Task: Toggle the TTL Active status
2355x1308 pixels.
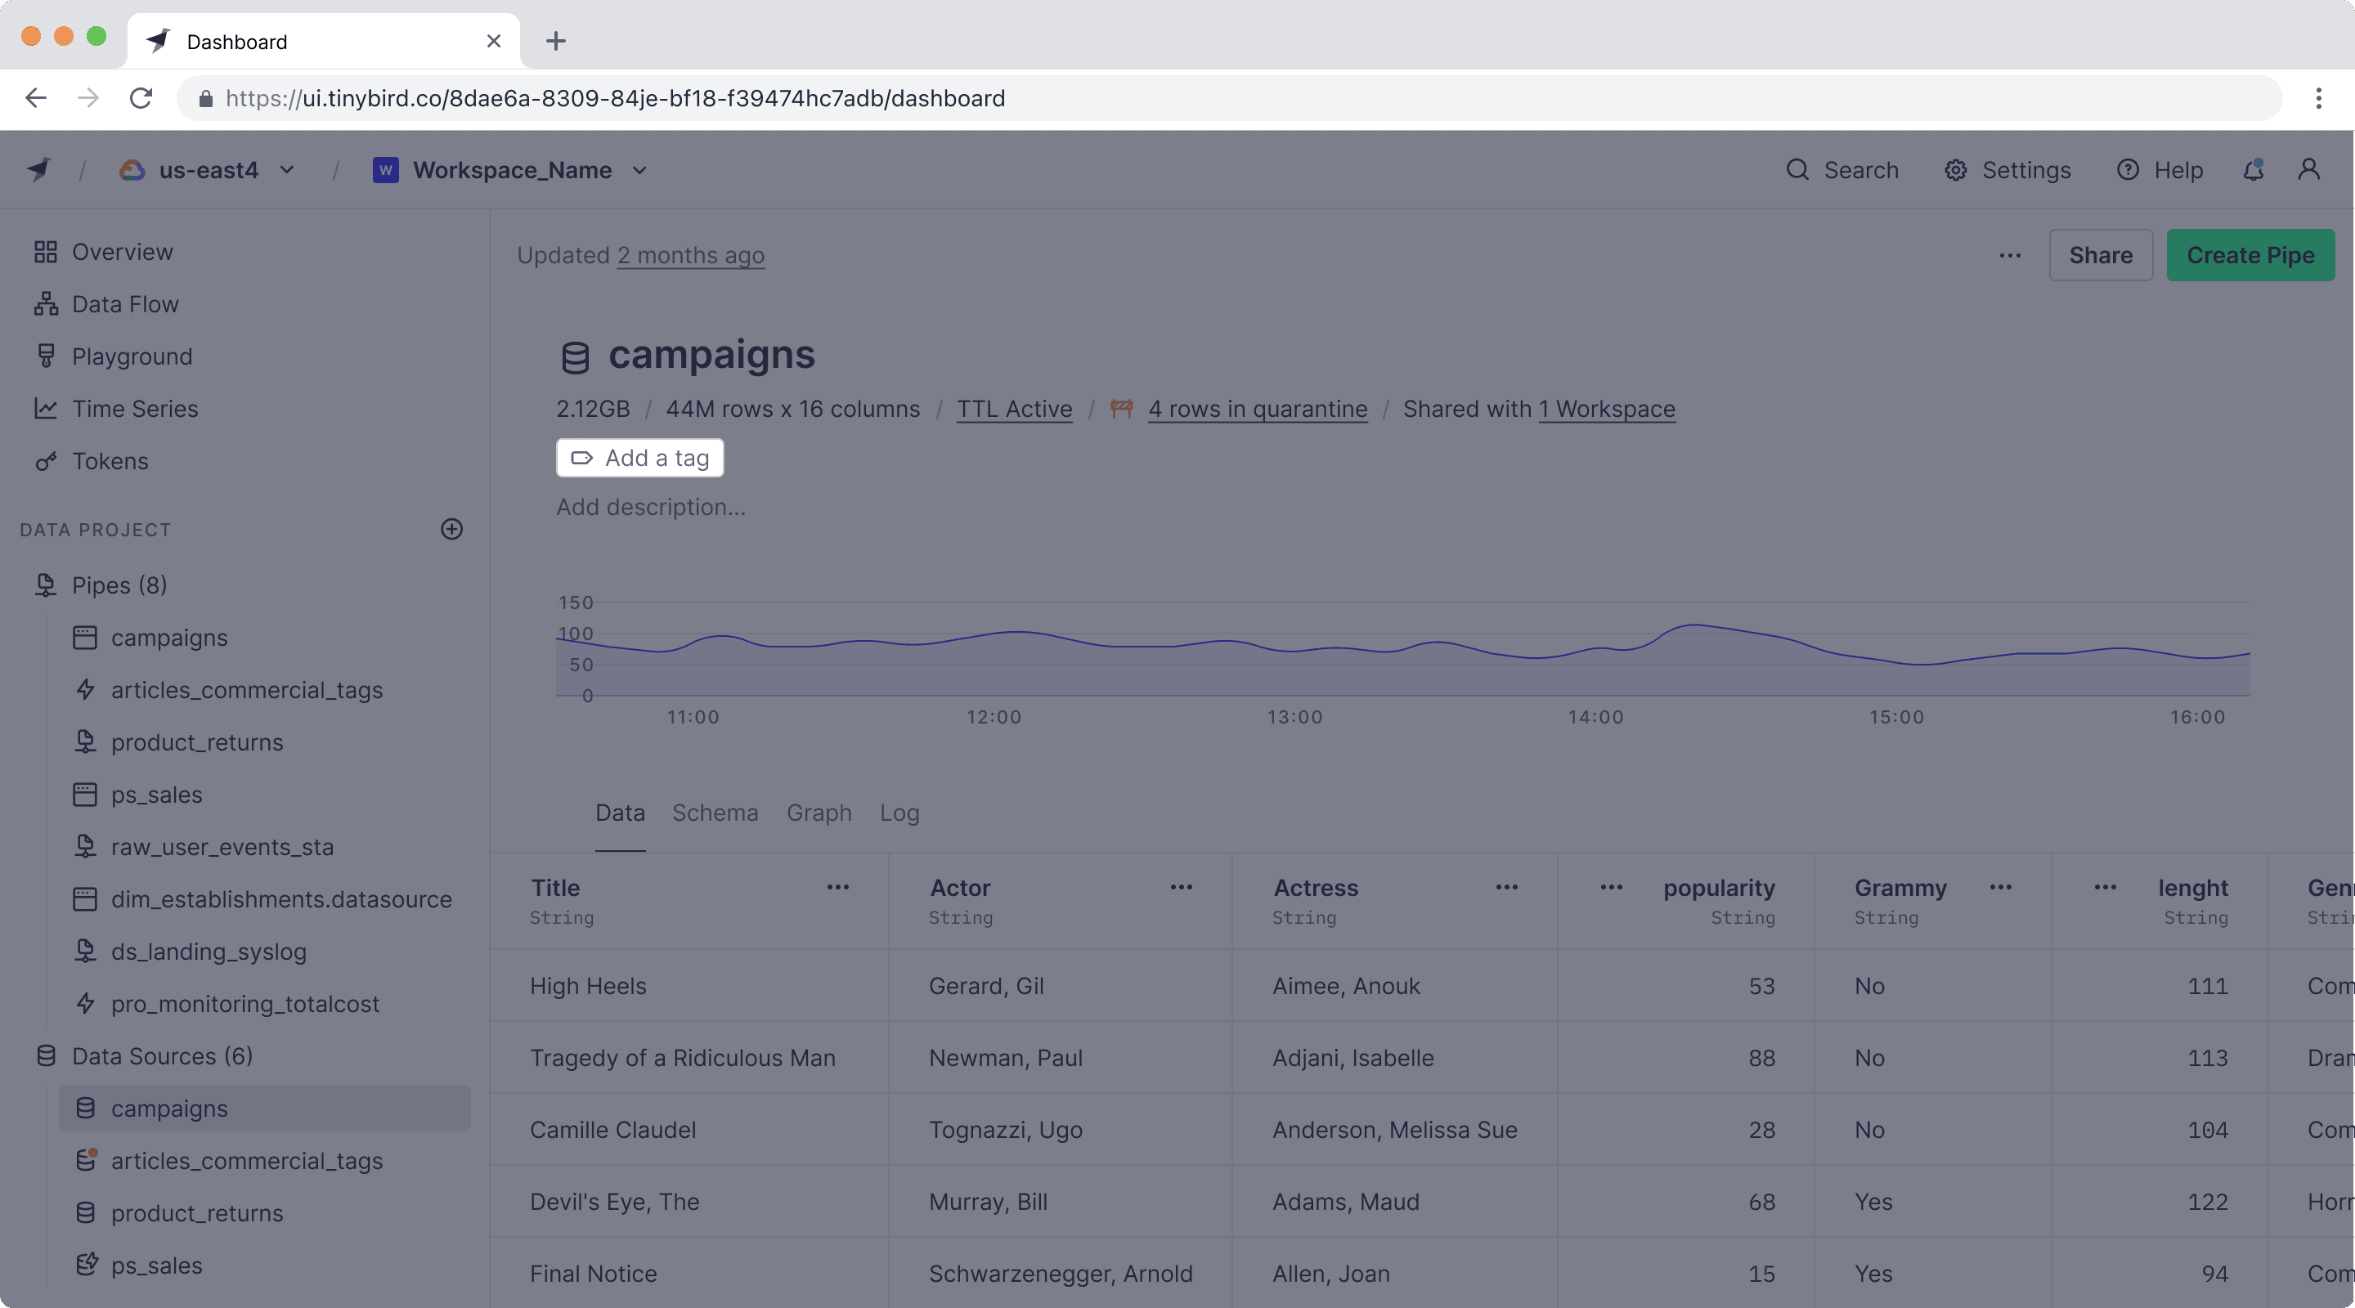Action: (1015, 409)
